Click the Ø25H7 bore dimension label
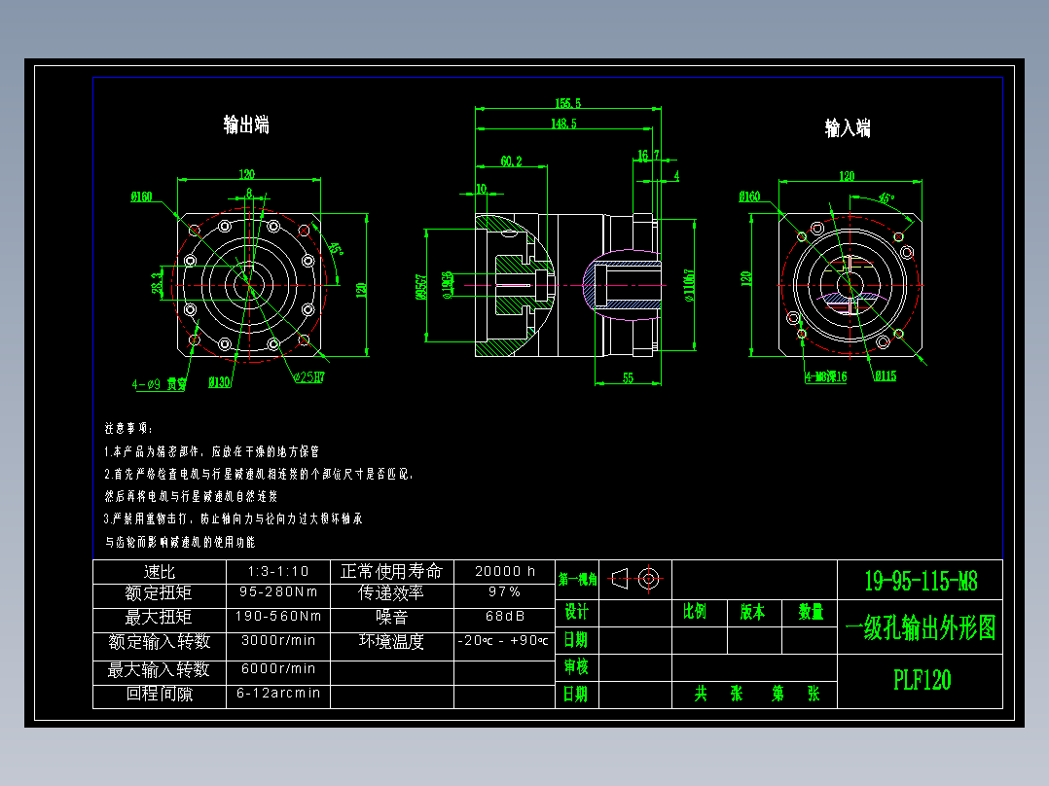This screenshot has height=786, width=1049. 309,377
